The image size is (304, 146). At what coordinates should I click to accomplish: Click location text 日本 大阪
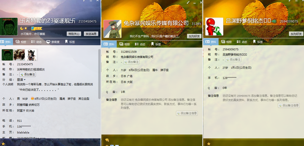tap(127, 82)
